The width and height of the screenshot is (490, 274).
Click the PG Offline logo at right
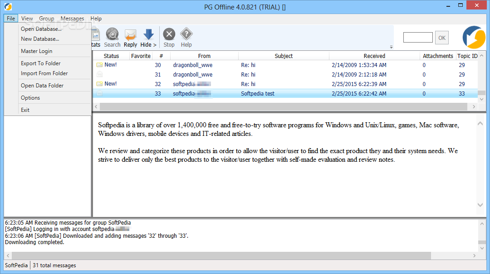[474, 37]
